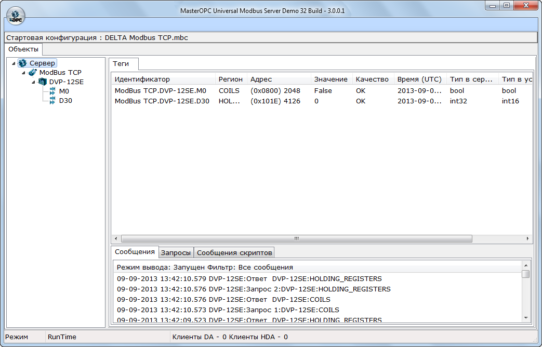Click the messages log scroll down arrow

[526, 317]
